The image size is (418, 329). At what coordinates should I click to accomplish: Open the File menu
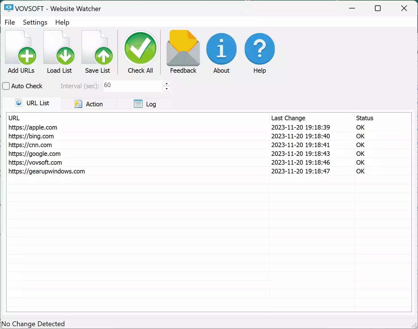10,22
